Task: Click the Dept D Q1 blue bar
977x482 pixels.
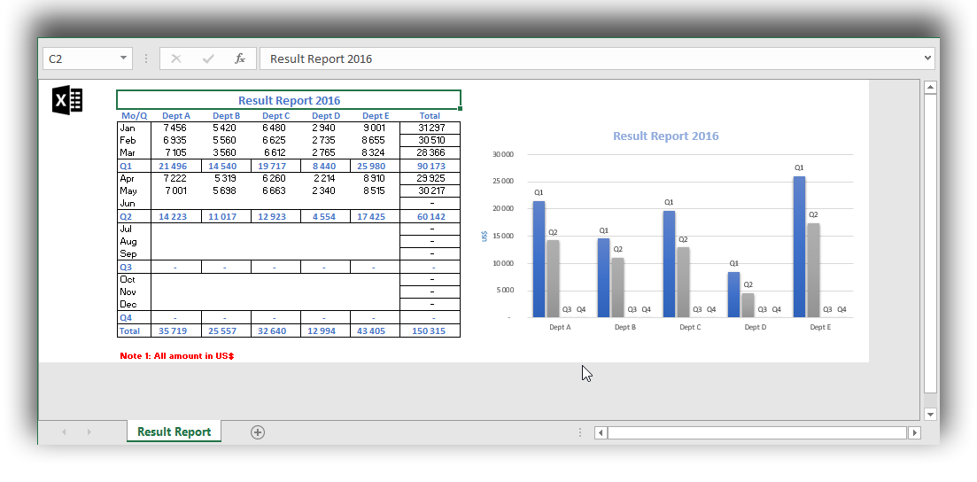Action: [x=734, y=294]
